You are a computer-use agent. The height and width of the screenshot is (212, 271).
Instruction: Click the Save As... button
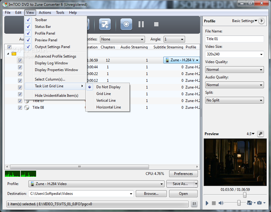(180, 184)
